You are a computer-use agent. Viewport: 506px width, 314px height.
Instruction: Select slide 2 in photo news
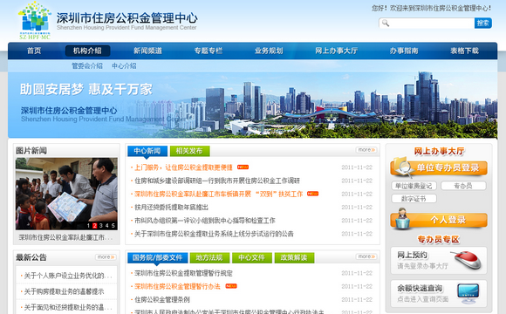click(x=94, y=226)
